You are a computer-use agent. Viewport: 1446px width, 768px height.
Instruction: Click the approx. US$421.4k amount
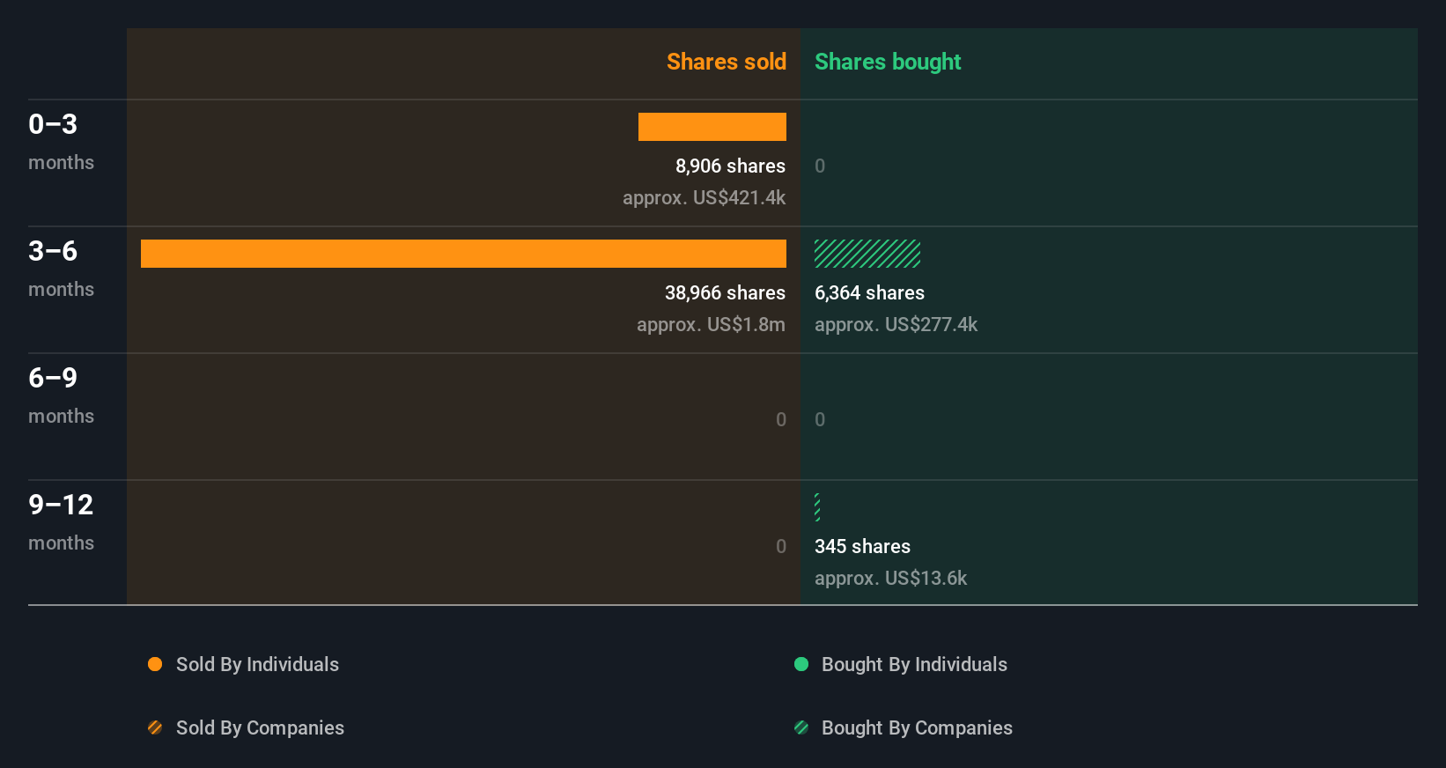click(x=704, y=197)
